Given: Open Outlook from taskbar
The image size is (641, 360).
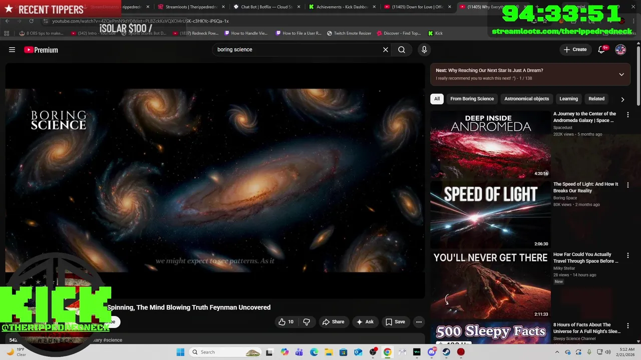Looking at the screenshot, I should tap(358, 352).
